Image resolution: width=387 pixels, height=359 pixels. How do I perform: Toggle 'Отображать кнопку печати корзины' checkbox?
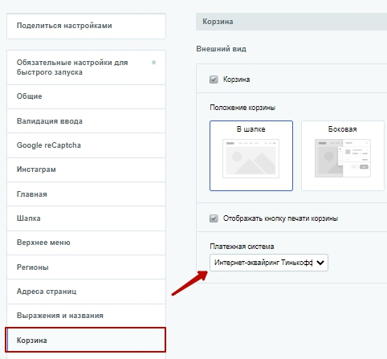coord(214,218)
